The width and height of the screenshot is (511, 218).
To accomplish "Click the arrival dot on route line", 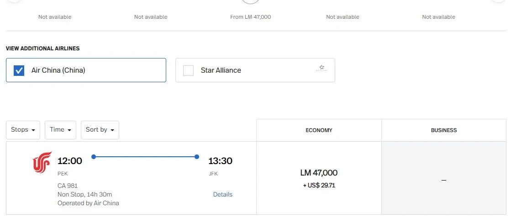I will tap(197, 157).
